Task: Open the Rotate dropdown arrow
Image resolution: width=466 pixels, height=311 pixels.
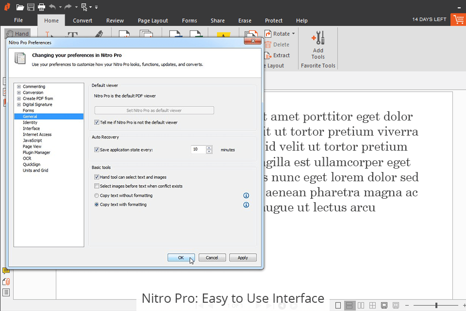Action: tap(293, 34)
